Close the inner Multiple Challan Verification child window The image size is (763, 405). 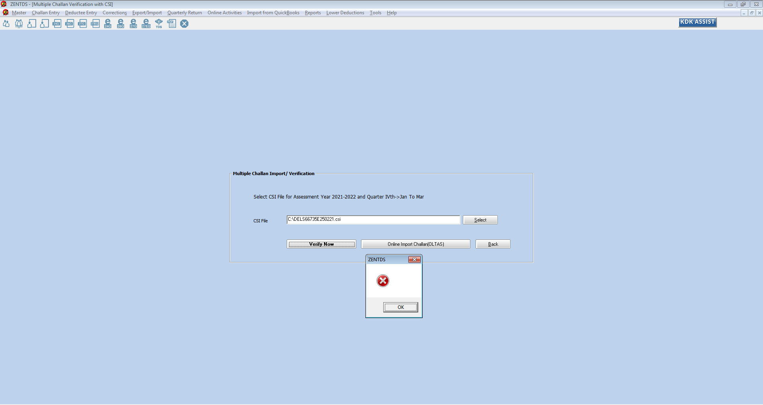pyautogui.click(x=759, y=13)
